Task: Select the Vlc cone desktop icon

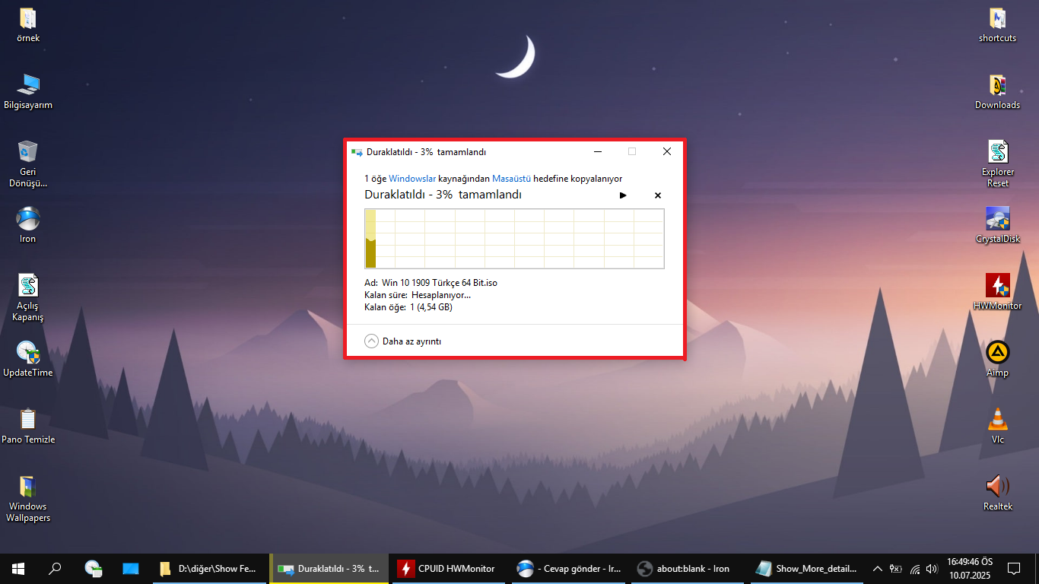Action: click(998, 427)
